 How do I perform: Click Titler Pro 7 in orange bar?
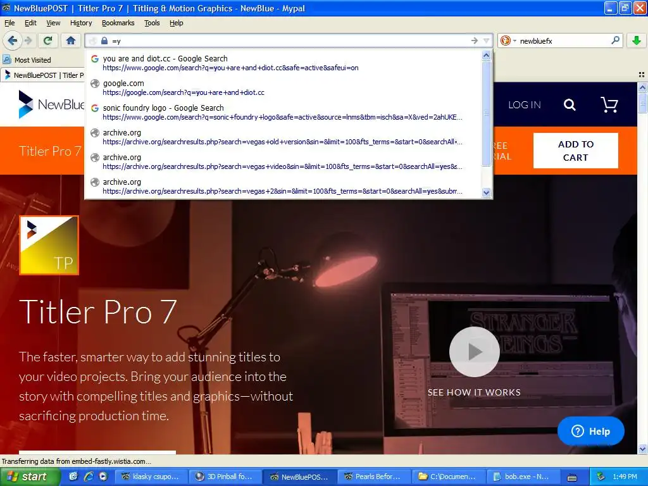[50, 151]
